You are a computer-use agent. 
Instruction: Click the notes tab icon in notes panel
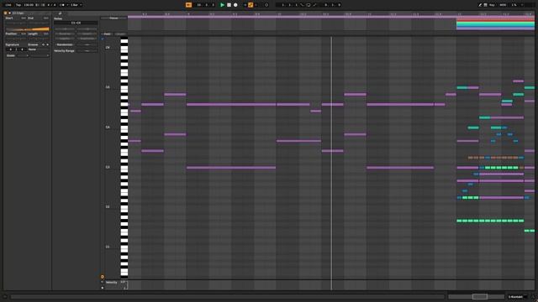pos(60,13)
